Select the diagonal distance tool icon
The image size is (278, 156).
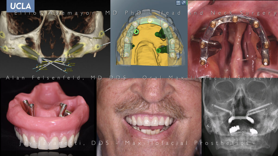tap(184, 3)
